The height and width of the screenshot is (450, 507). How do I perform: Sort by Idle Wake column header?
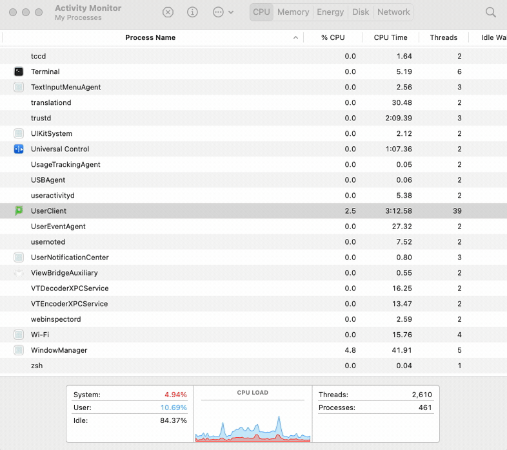pyautogui.click(x=493, y=37)
